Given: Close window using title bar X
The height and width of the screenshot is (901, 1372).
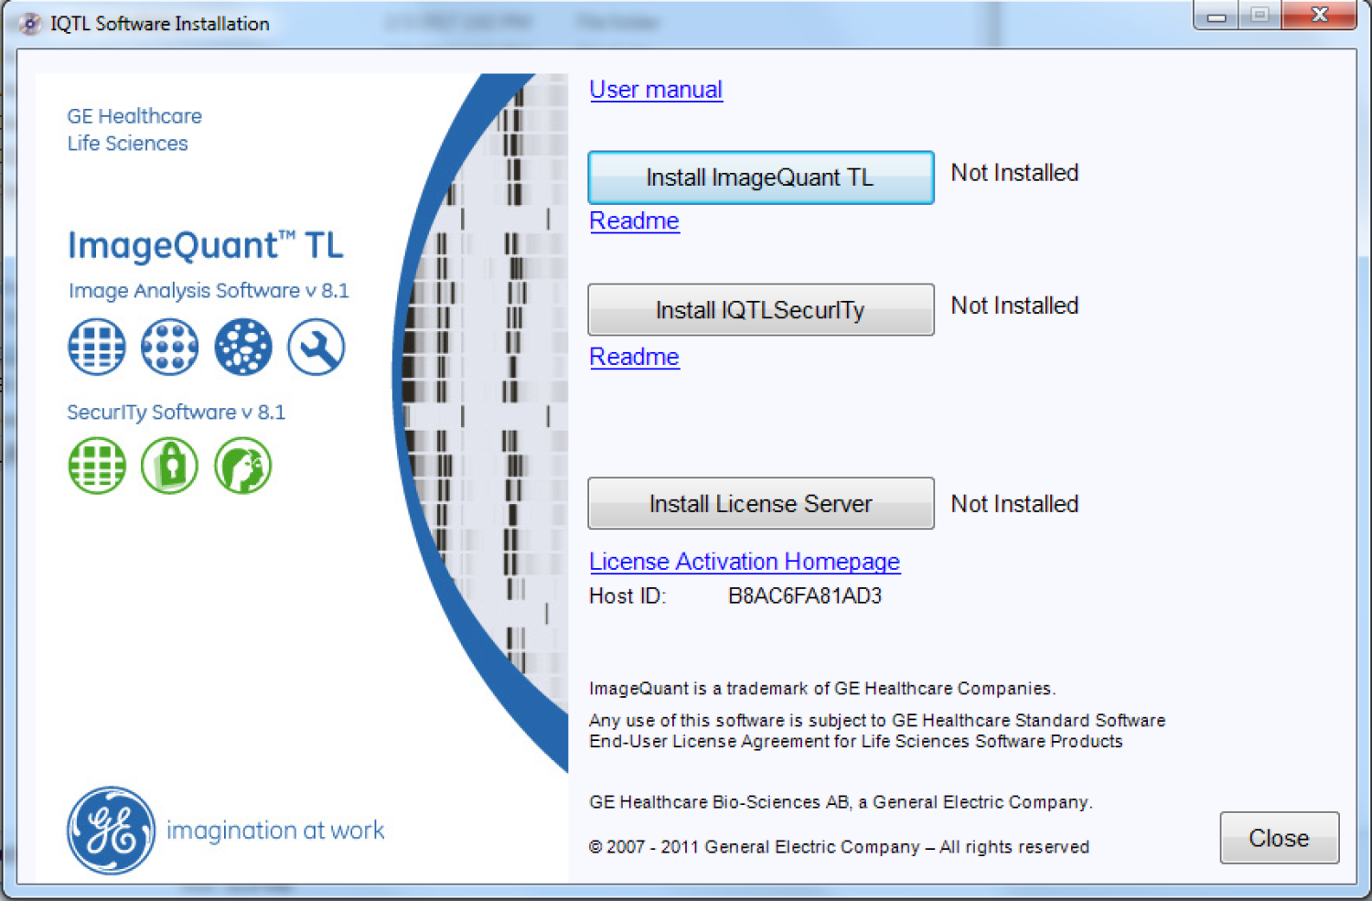Looking at the screenshot, I should pyautogui.click(x=1319, y=16).
